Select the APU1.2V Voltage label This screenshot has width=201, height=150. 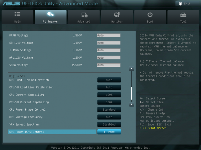tap(21, 58)
